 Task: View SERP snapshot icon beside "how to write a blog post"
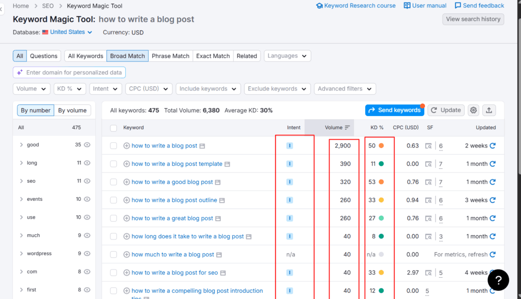[203, 145]
